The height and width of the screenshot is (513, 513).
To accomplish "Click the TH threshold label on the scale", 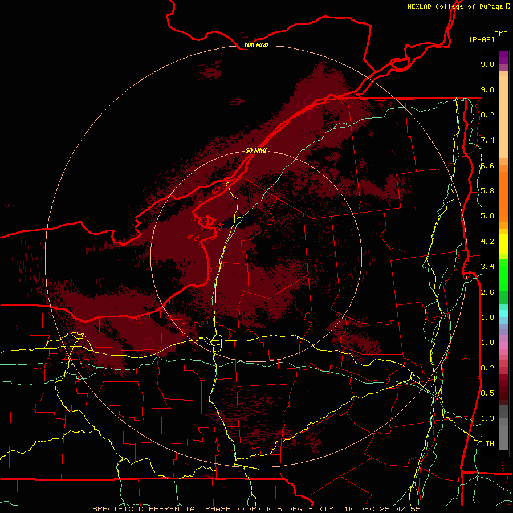I will coord(490,444).
